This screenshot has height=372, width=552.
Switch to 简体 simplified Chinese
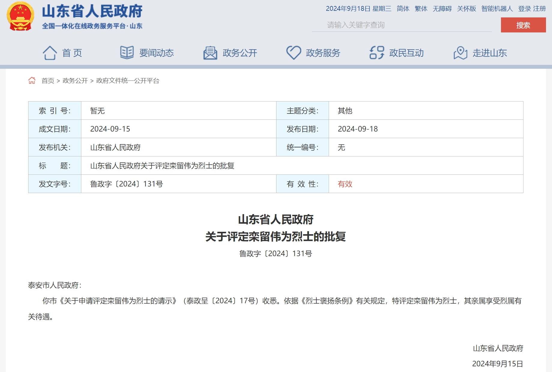tap(403, 9)
